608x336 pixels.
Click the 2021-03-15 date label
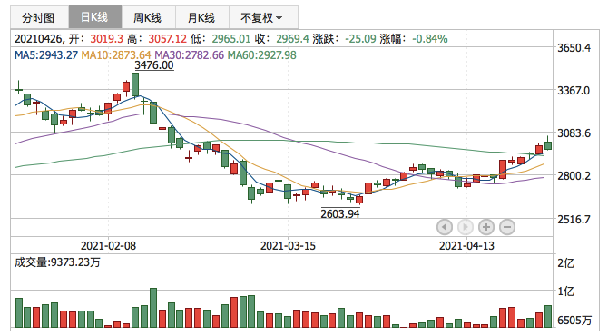click(x=288, y=246)
